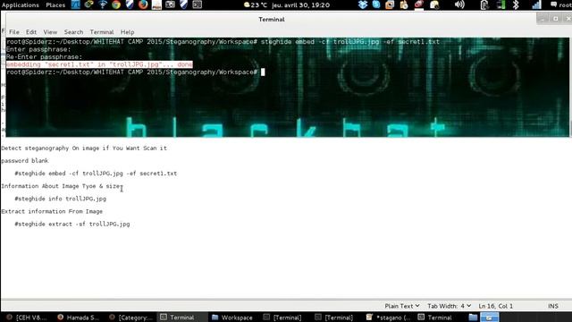Open the terminal's Search menu

click(x=73, y=32)
